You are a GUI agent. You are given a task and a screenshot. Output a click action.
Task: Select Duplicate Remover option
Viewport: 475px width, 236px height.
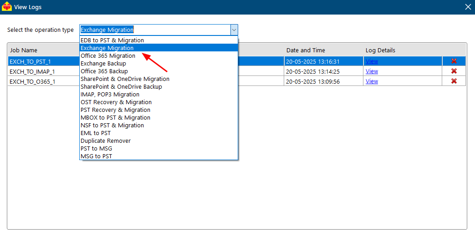[158, 141]
